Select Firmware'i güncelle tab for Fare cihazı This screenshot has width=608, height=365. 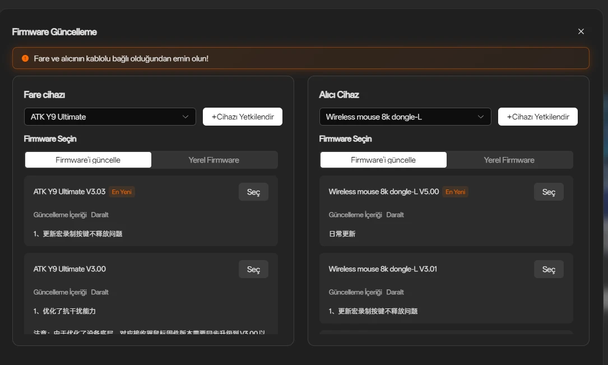88,160
